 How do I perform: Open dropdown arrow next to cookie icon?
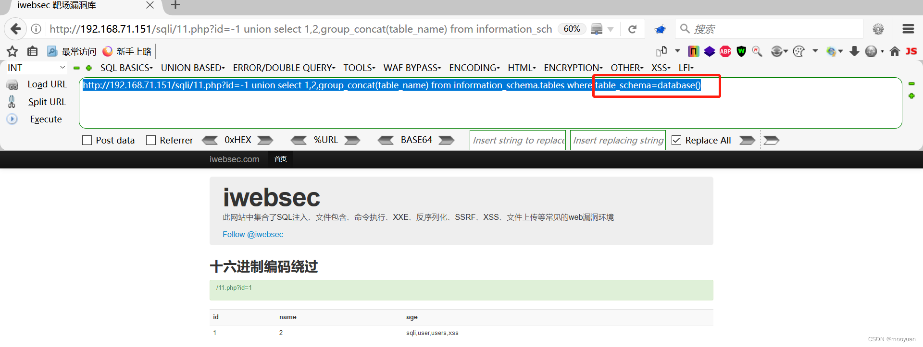815,50
